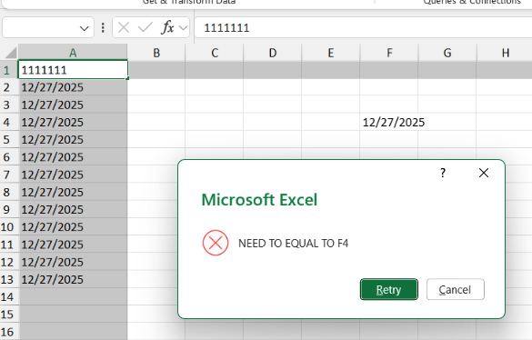Click the red error icon in dialog

click(x=216, y=243)
